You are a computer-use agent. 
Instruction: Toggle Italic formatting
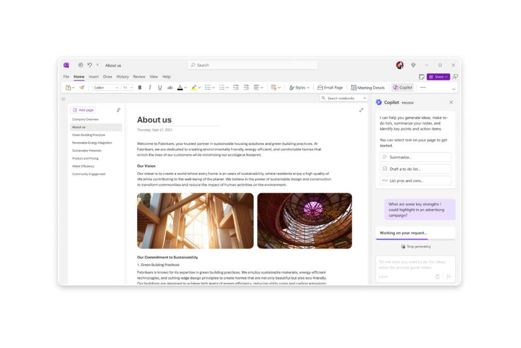click(150, 87)
